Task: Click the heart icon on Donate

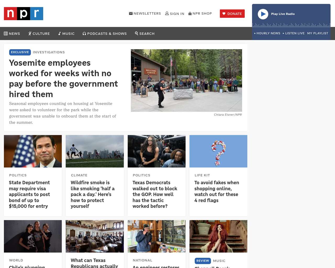Action: point(224,14)
